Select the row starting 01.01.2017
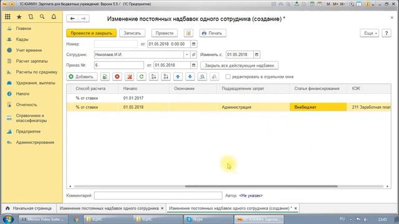The height and width of the screenshot is (224, 399). 229,98
